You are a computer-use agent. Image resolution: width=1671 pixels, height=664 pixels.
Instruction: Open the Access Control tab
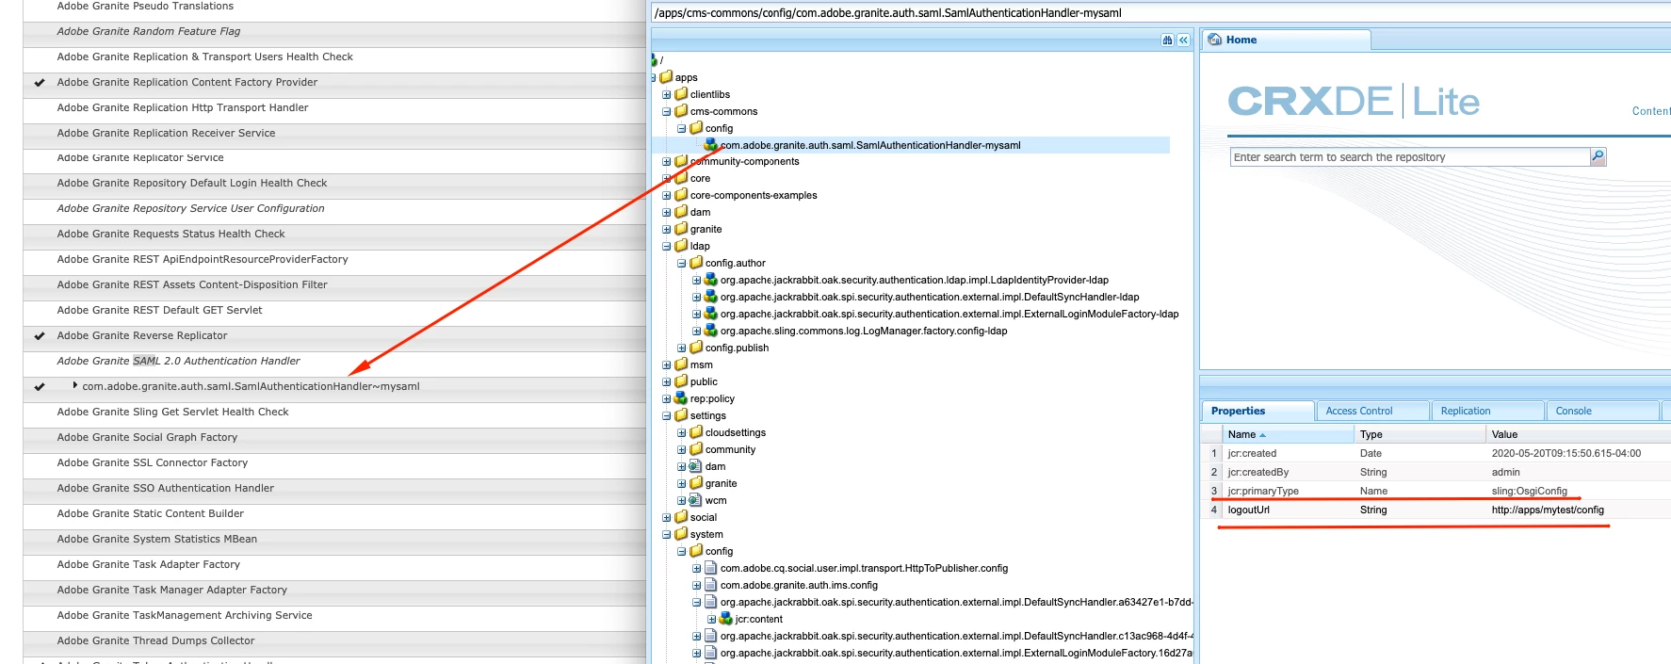[1372, 411]
